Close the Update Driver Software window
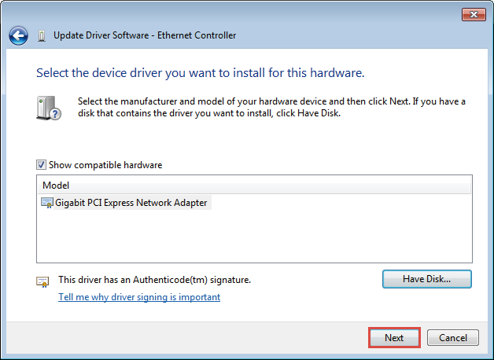This screenshot has height=360, width=494. pos(474,14)
